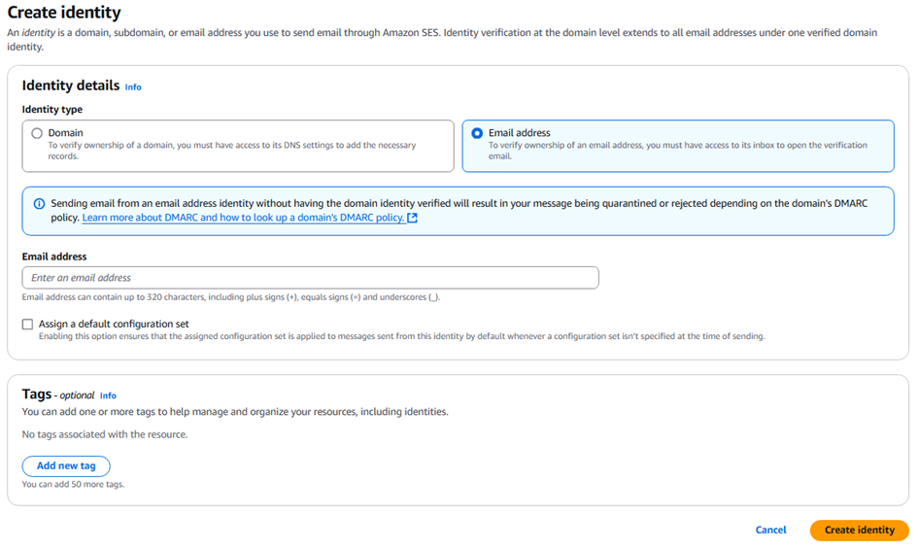Click the No tags associated with resource text
The width and height of the screenshot is (918, 549).
pyautogui.click(x=105, y=434)
